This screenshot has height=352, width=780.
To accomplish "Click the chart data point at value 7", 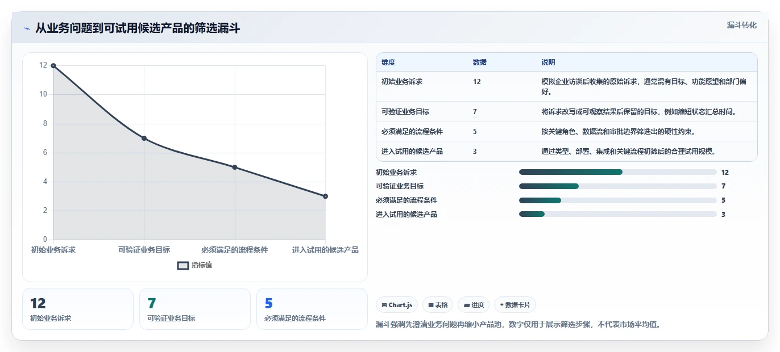I will [144, 139].
